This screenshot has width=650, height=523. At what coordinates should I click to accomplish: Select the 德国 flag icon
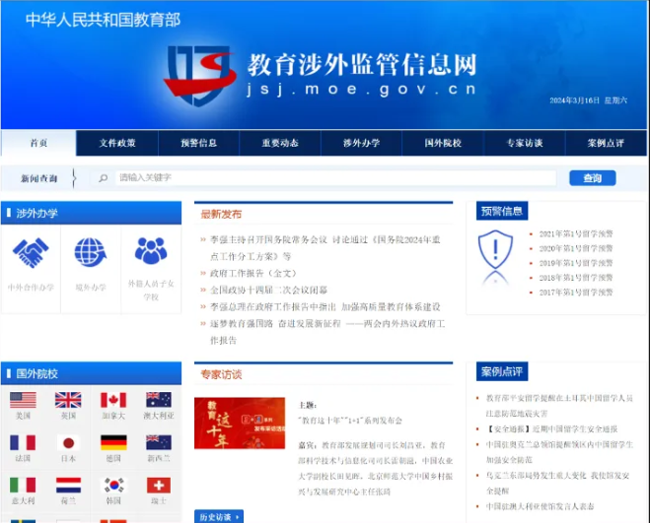click(x=113, y=442)
